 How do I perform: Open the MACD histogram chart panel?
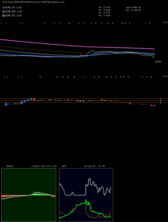pyautogui.click(x=29, y=195)
